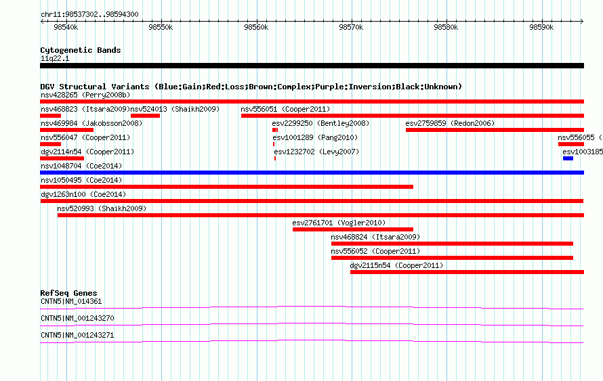Select the esv1003185 variant label
The image size is (603, 381).
pos(583,152)
